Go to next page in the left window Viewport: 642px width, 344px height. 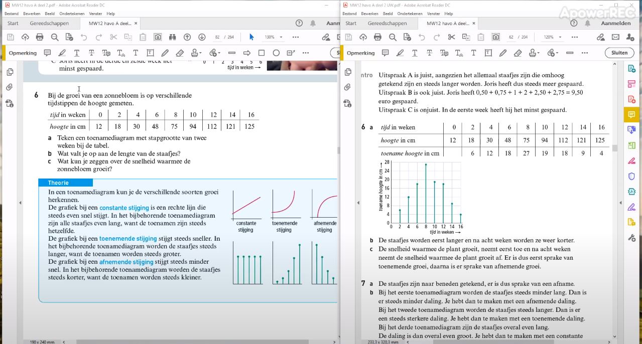pyautogui.click(x=202, y=37)
